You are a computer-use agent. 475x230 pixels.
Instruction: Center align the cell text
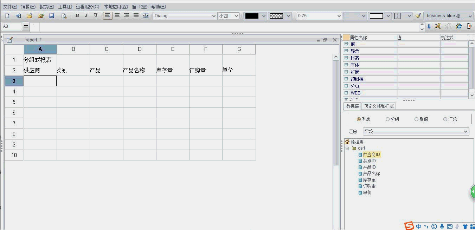[117, 15]
